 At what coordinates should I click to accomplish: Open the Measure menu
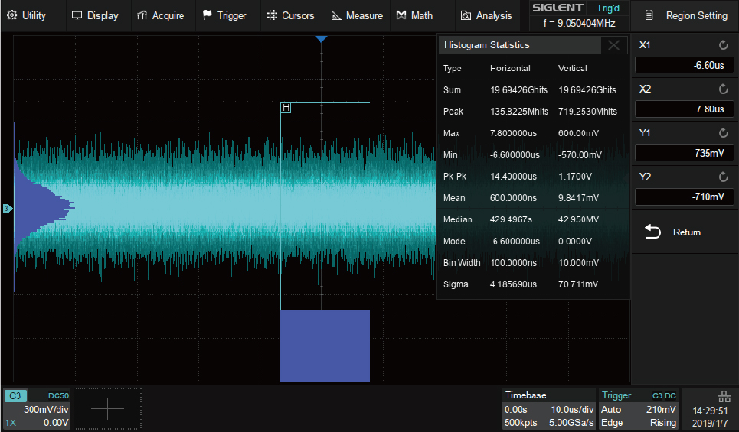coord(357,15)
